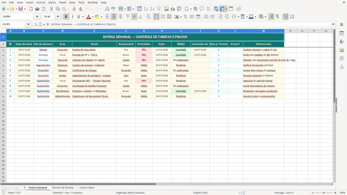Toggle Print Preview
This screenshot has height=195, width=347.
pyautogui.click(x=44, y=9)
